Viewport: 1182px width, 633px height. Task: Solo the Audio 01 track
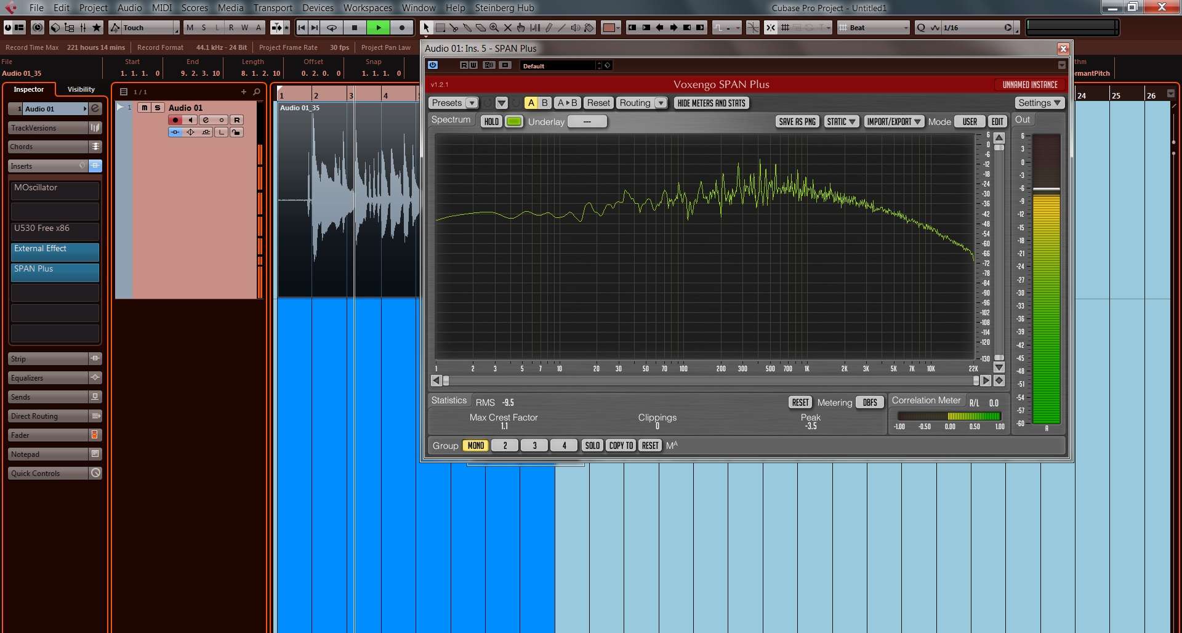coord(158,108)
